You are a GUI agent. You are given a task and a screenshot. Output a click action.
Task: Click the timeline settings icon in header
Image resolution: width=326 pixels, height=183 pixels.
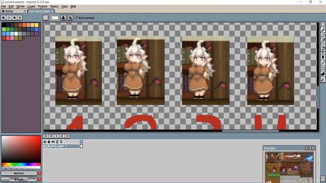click(57, 142)
